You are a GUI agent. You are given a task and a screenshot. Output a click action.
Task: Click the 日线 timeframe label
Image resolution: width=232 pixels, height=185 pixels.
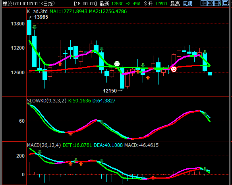48,4
